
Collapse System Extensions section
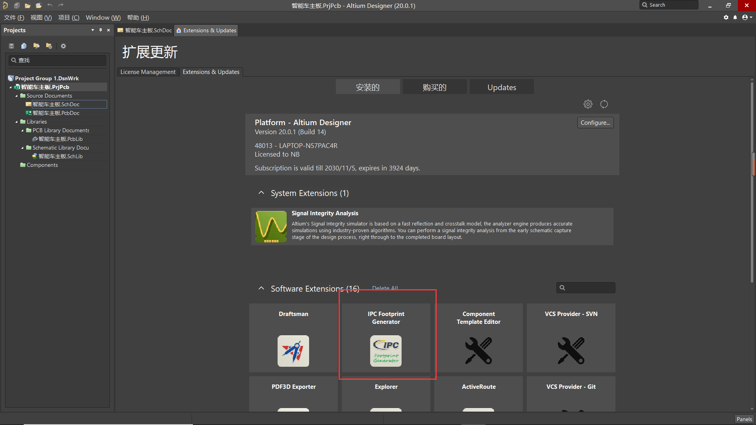click(261, 193)
